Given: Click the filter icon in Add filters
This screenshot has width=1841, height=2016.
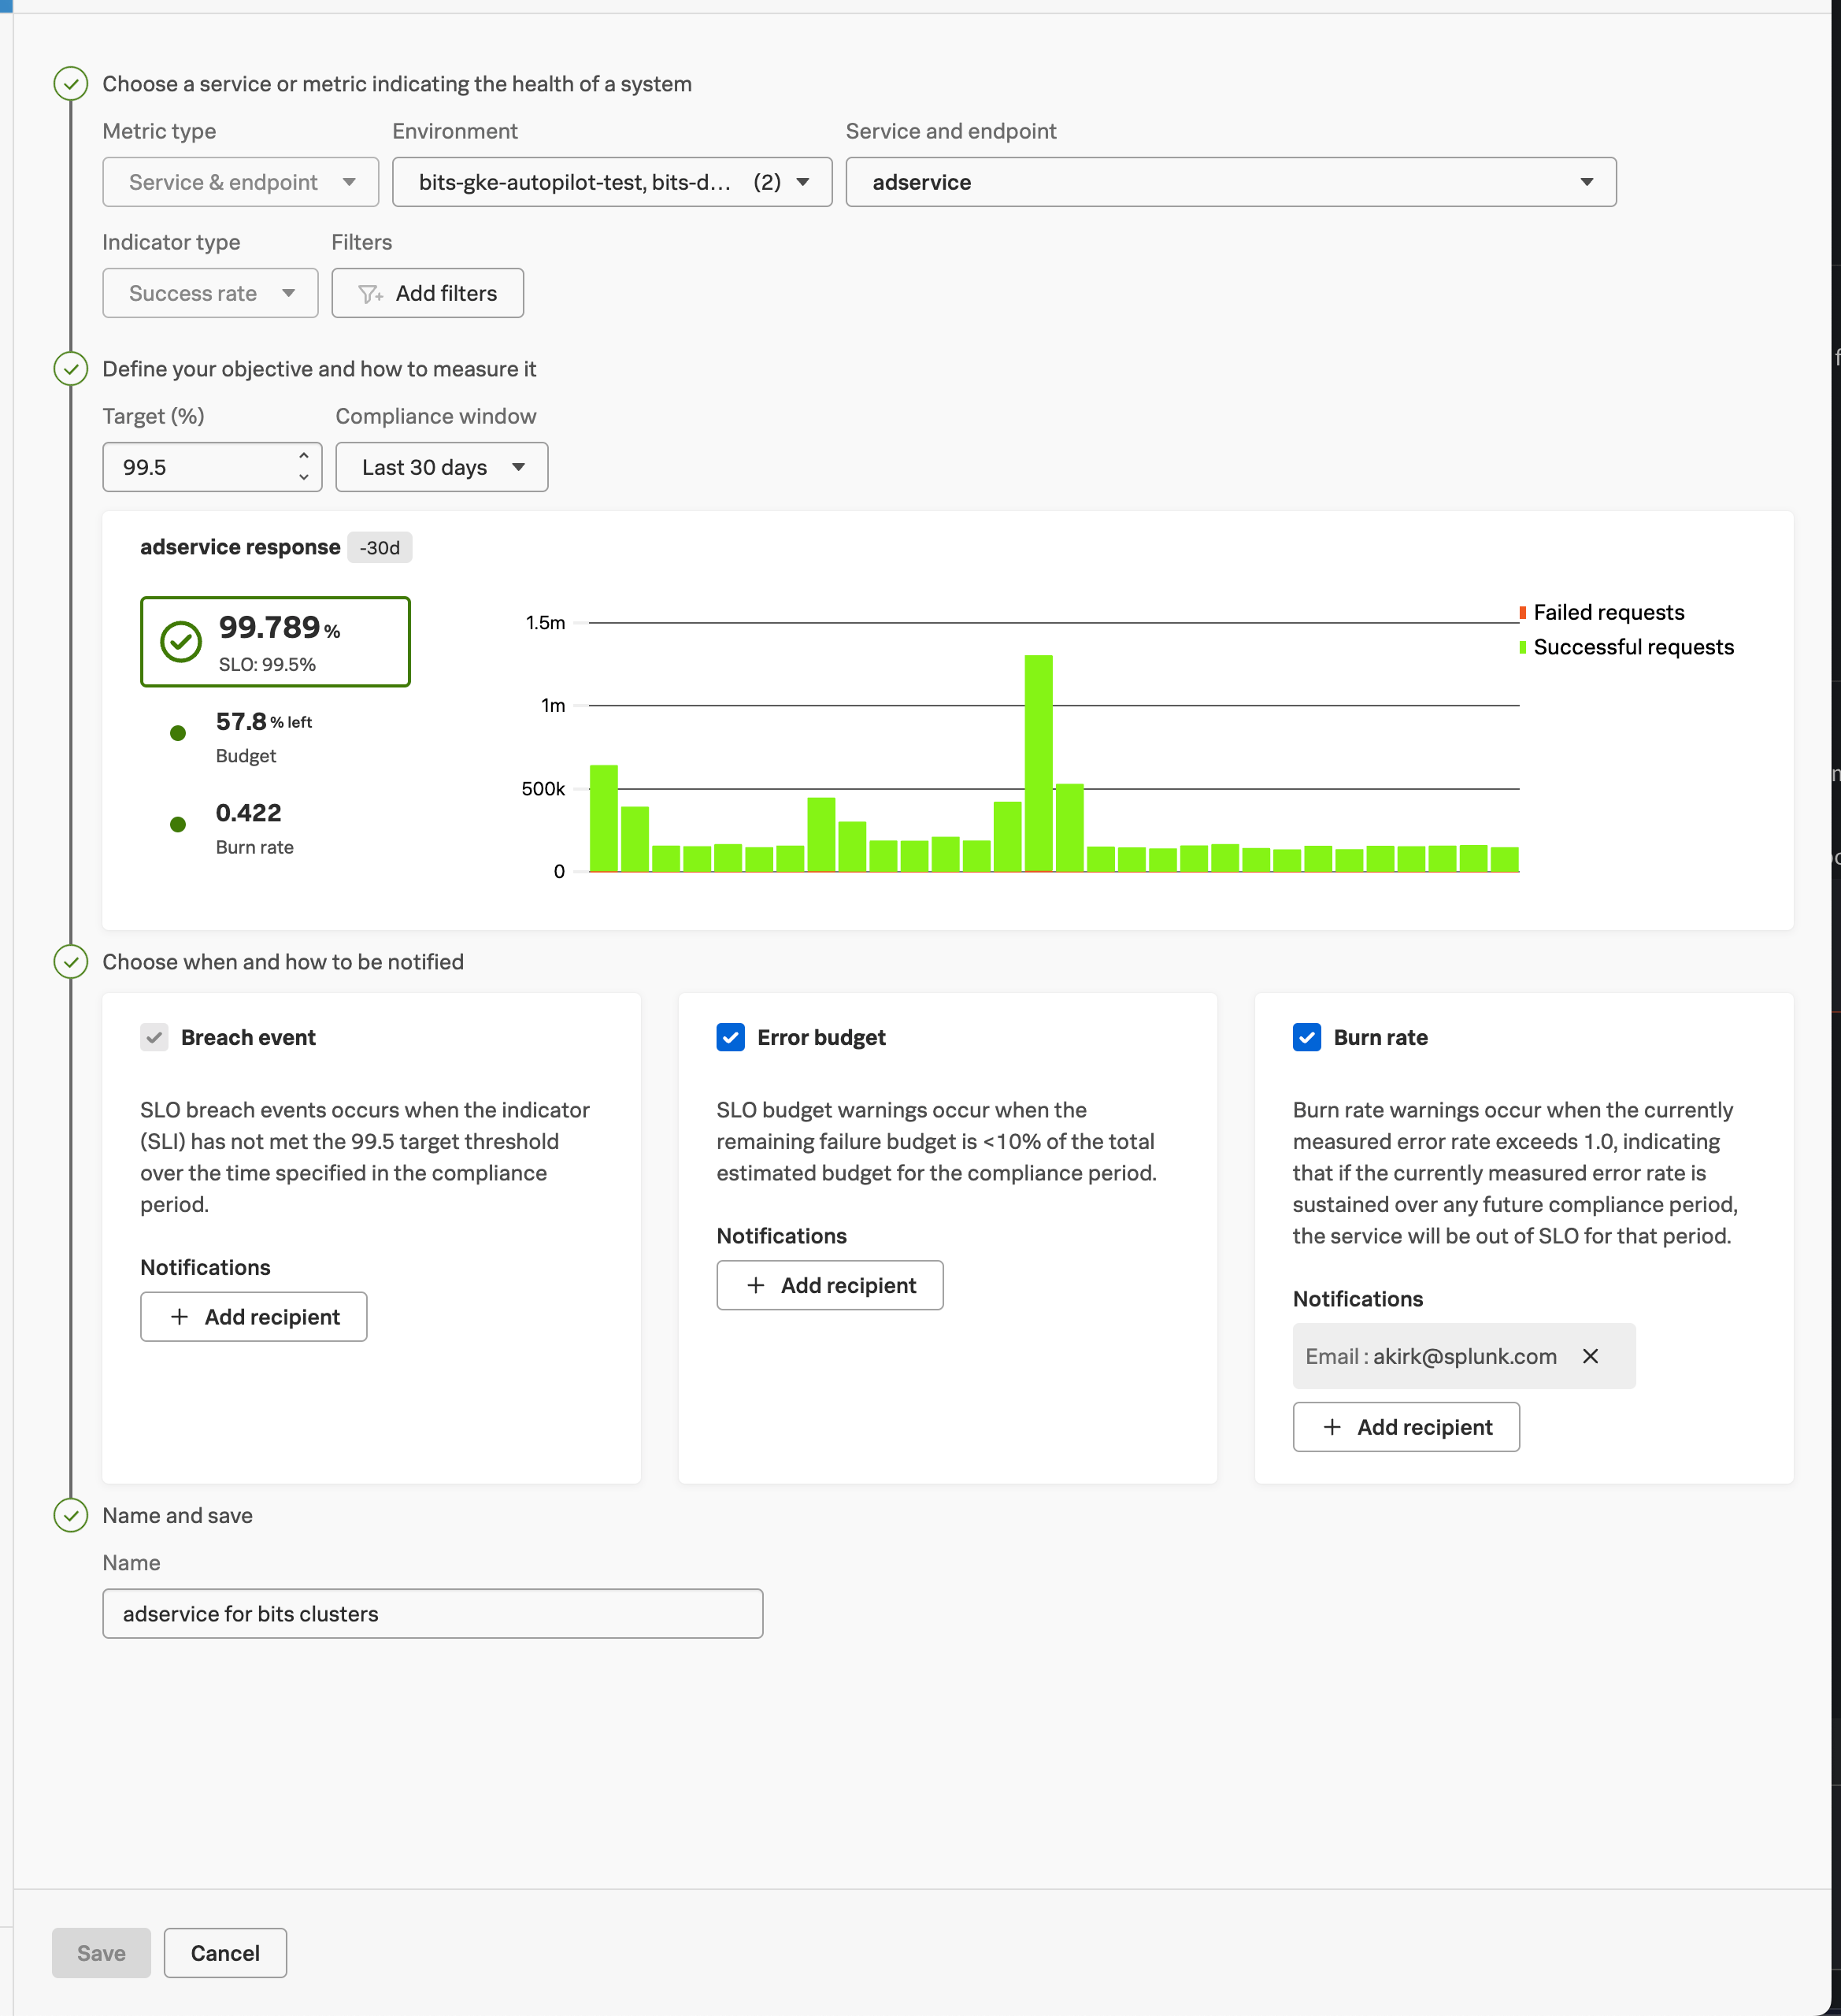Looking at the screenshot, I should [x=370, y=294].
